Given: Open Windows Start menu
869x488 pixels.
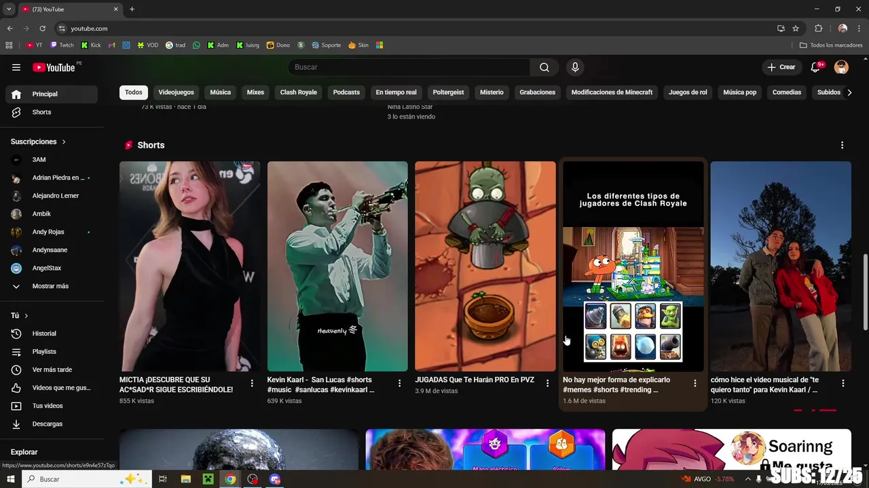Looking at the screenshot, I should point(10,479).
